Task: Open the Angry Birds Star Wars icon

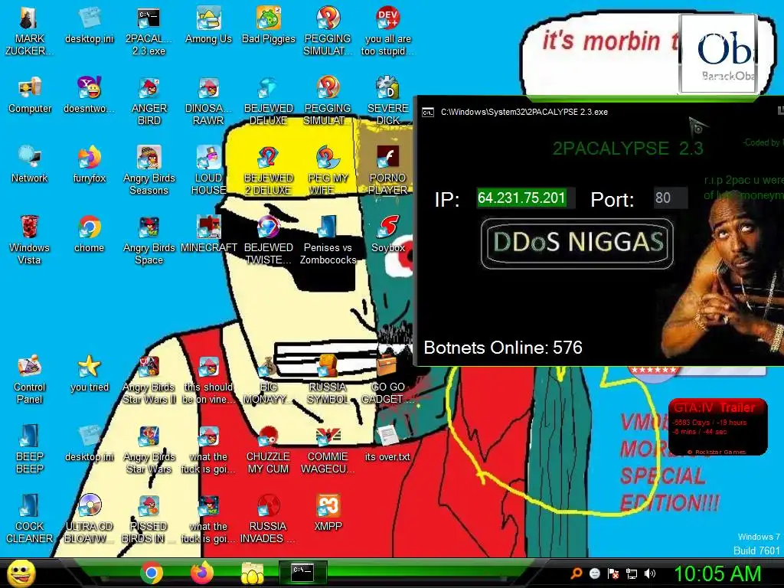Action: pos(149,449)
